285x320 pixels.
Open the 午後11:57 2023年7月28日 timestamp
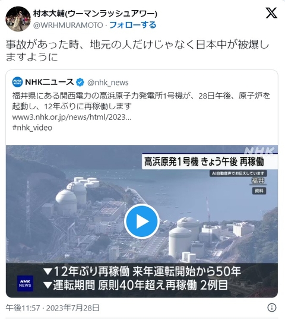52,308
